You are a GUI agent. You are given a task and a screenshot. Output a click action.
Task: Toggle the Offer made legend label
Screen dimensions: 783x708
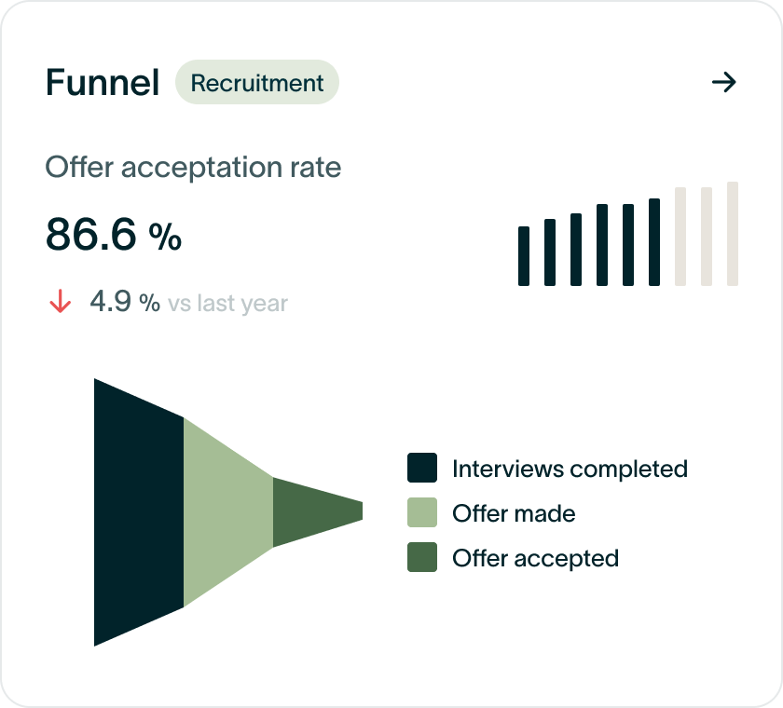click(514, 513)
